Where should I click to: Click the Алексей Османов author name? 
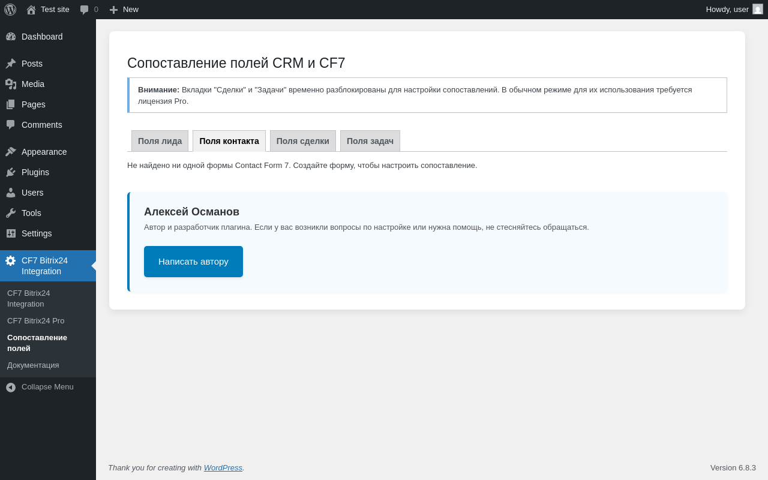[x=191, y=212]
